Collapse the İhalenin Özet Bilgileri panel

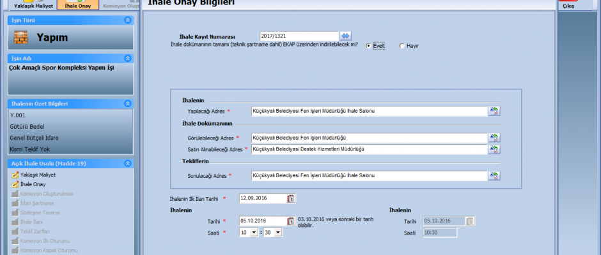click(128, 103)
